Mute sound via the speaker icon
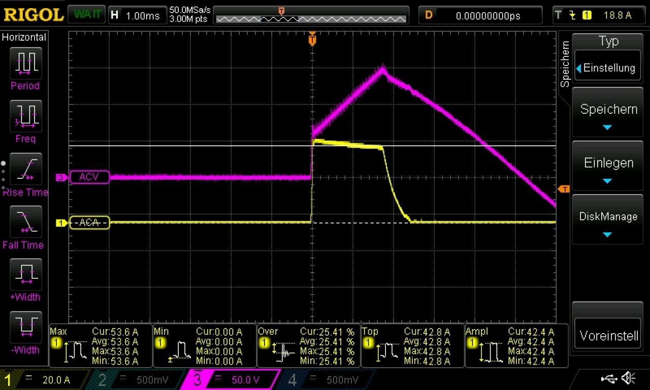Screen dimensions: 650x390 click(x=629, y=378)
